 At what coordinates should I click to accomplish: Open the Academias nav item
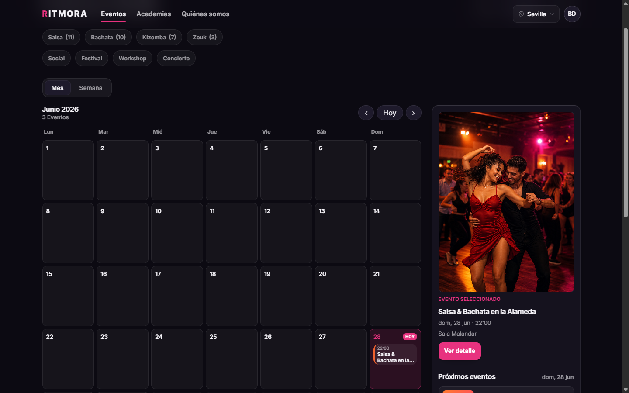pyautogui.click(x=154, y=14)
